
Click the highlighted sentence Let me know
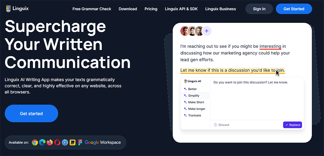click(x=233, y=70)
